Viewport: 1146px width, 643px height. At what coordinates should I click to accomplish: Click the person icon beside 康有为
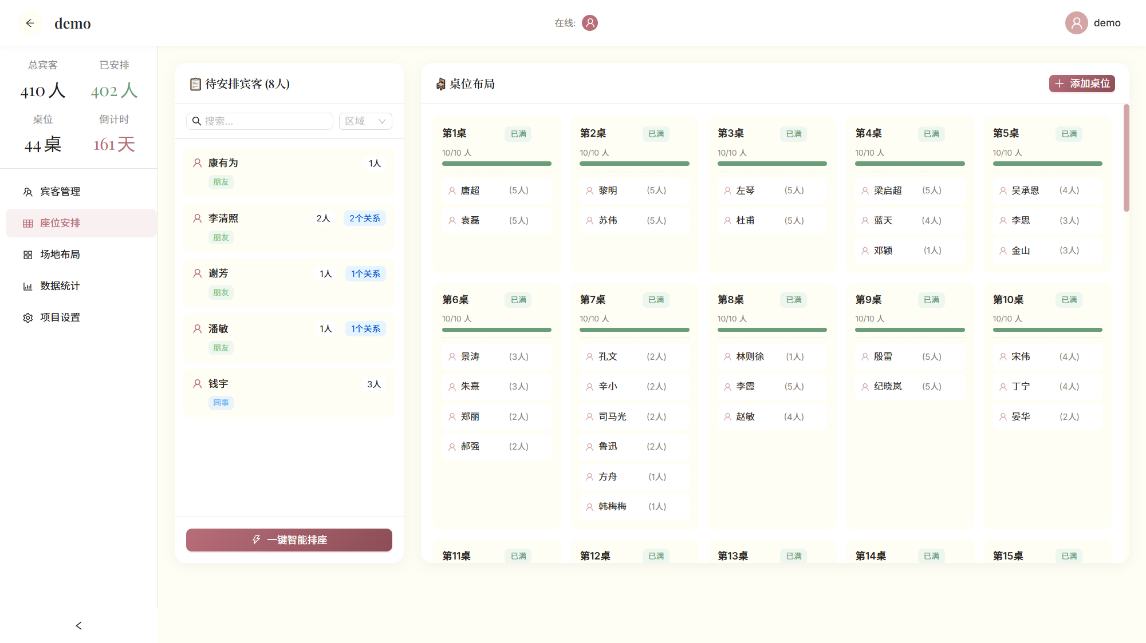(x=197, y=163)
